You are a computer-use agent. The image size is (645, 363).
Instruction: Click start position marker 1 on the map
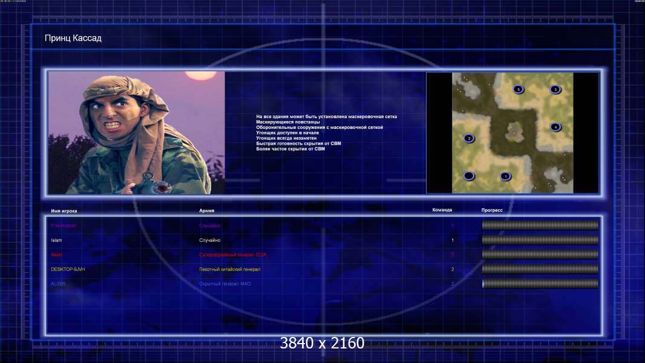(506, 177)
